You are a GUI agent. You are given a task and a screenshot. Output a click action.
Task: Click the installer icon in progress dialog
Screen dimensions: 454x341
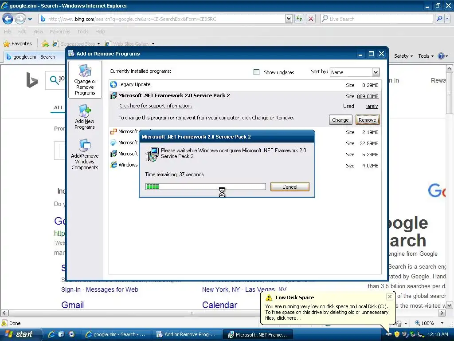[x=152, y=154]
